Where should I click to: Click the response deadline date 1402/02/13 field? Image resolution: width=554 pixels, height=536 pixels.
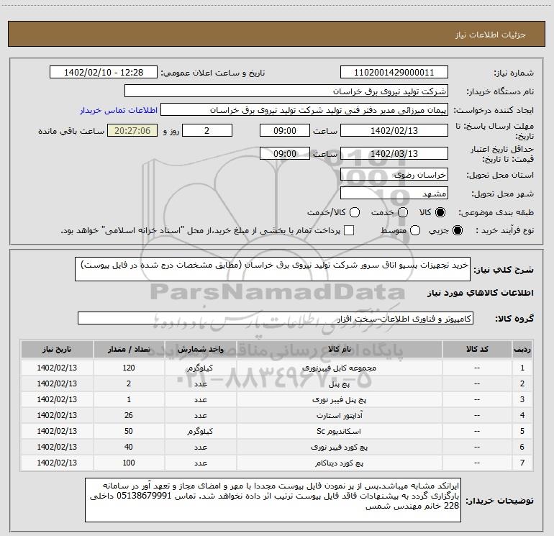tap(394, 130)
